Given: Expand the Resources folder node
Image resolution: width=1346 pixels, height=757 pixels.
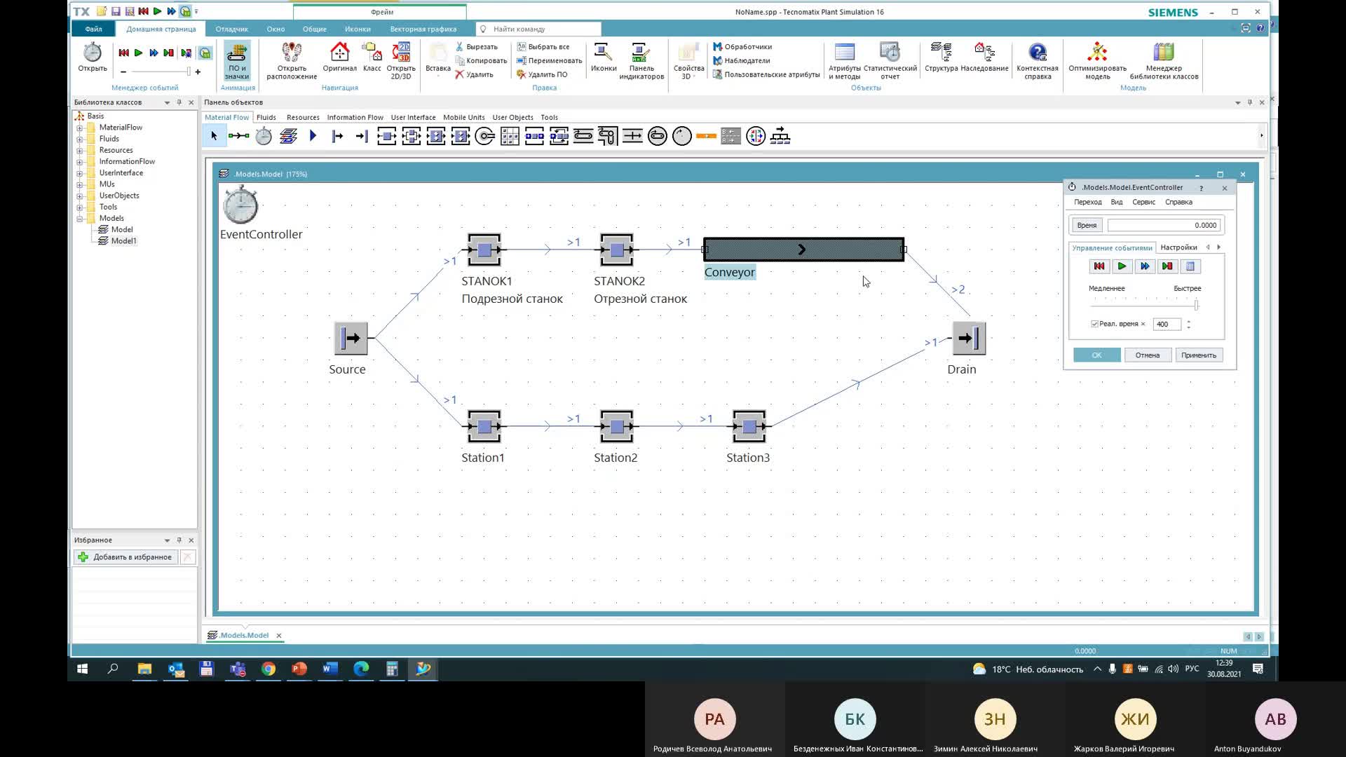Looking at the screenshot, I should 80,150.
